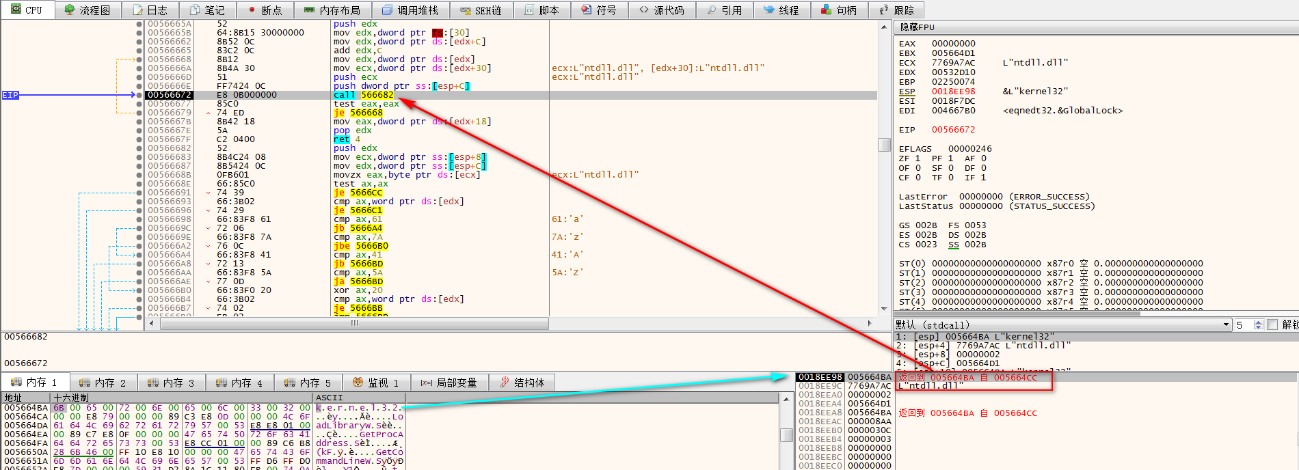Open the 结构体 struct tab
1299x470 pixels.
click(x=523, y=383)
